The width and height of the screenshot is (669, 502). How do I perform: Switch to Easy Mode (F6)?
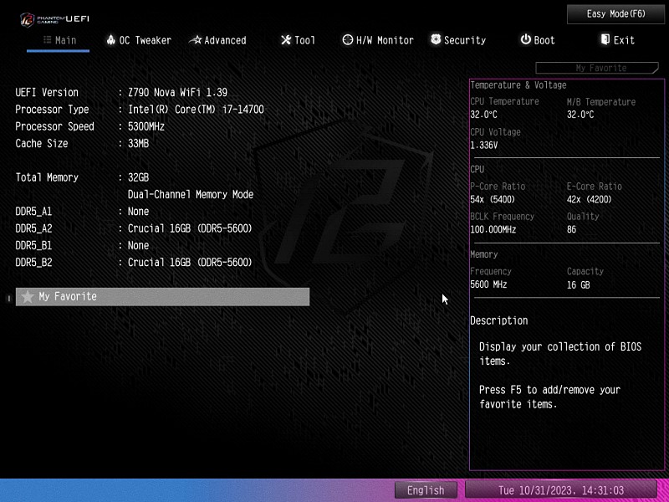click(615, 14)
